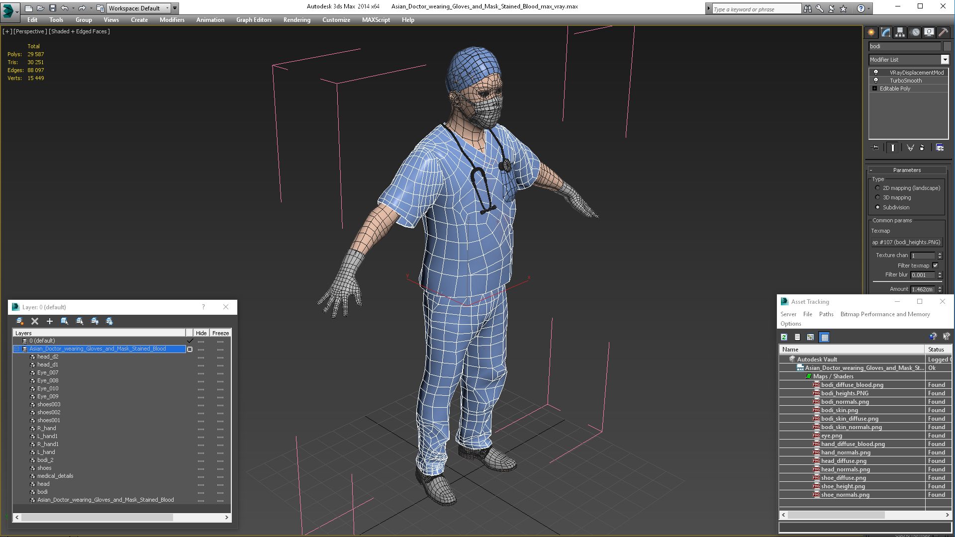955x537 pixels.
Task: Click Delete layer X icon
Action: tap(35, 321)
